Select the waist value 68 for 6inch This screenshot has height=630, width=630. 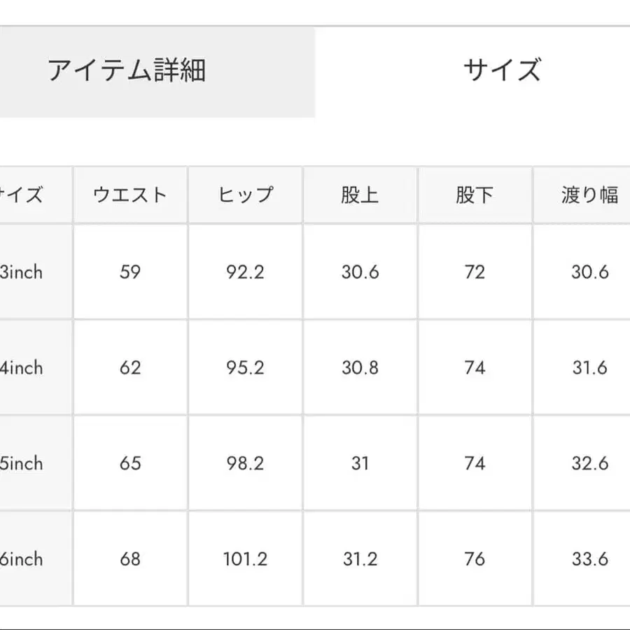click(129, 559)
